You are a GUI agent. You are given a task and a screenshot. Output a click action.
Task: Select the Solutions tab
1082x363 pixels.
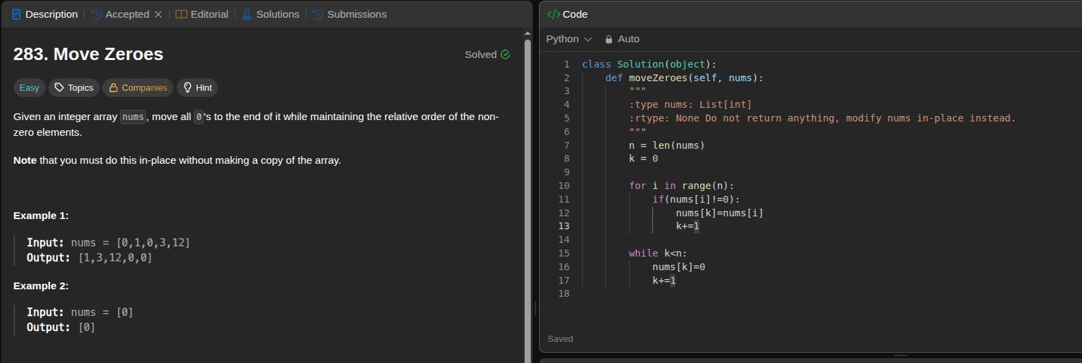(x=277, y=14)
